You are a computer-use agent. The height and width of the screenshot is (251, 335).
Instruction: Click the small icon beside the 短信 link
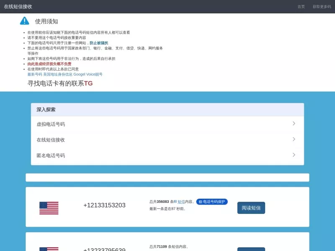click(175, 202)
